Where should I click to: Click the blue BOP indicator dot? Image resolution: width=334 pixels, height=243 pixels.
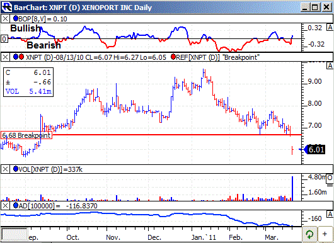pos(16,18)
